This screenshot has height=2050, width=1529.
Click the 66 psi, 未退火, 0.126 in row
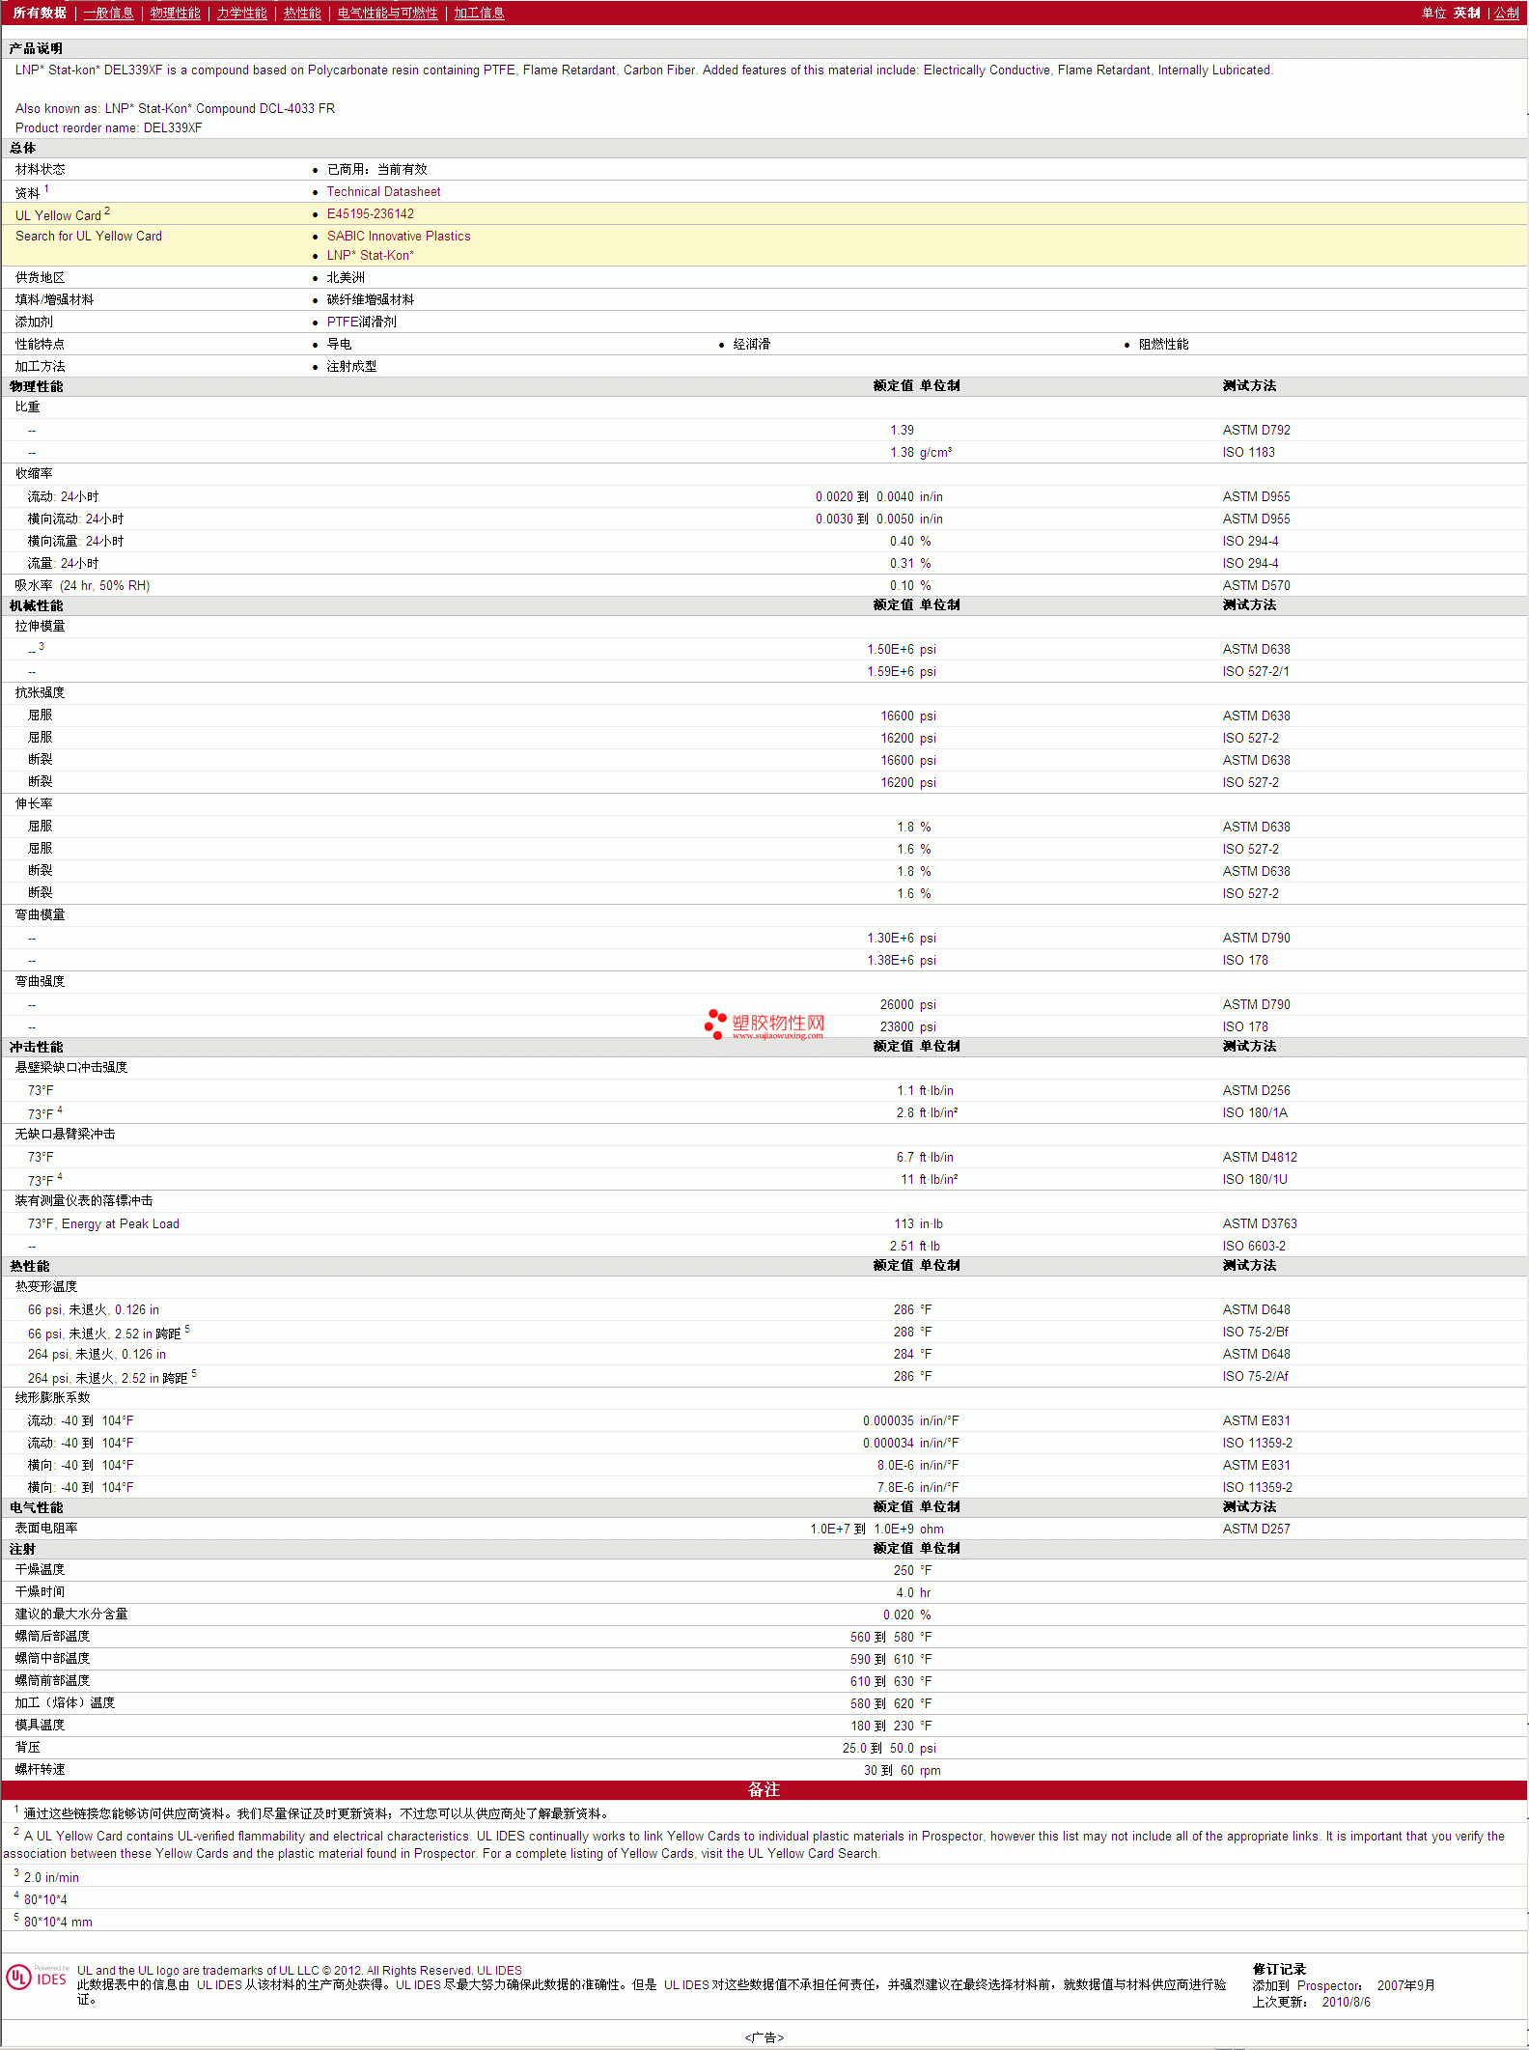(x=93, y=1310)
